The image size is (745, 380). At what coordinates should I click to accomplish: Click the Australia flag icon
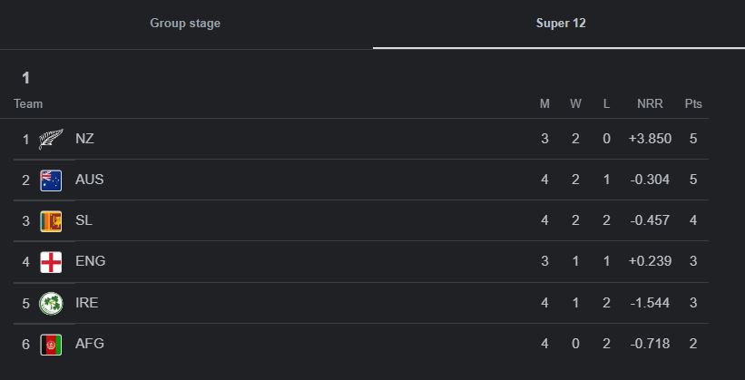[x=51, y=180]
